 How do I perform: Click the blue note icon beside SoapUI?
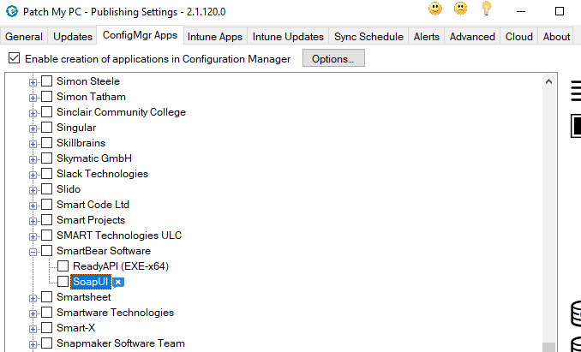pyautogui.click(x=118, y=283)
